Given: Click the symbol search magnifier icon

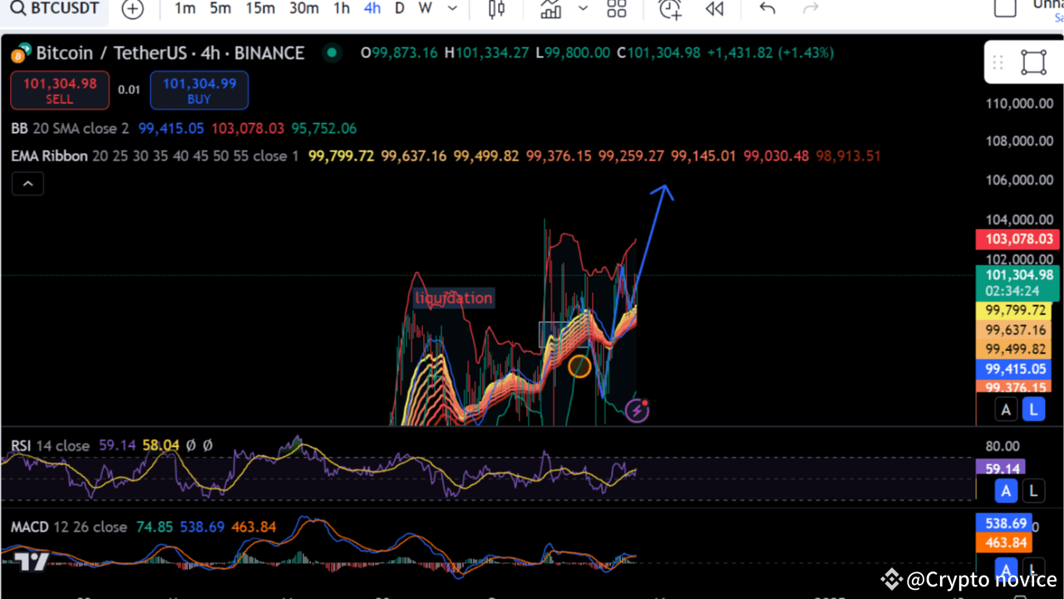Looking at the screenshot, I should (x=18, y=8).
